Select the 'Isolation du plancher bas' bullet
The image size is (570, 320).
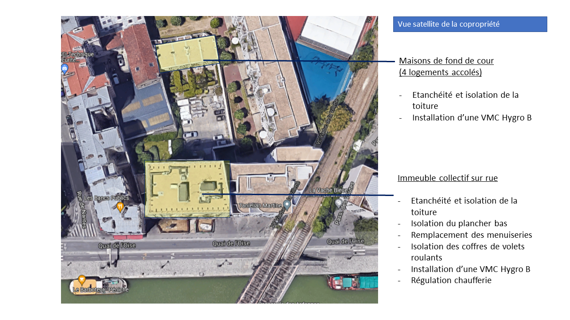[459, 224]
